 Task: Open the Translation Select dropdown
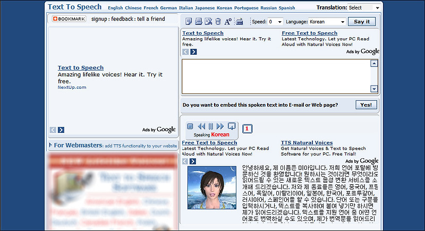pos(364,7)
